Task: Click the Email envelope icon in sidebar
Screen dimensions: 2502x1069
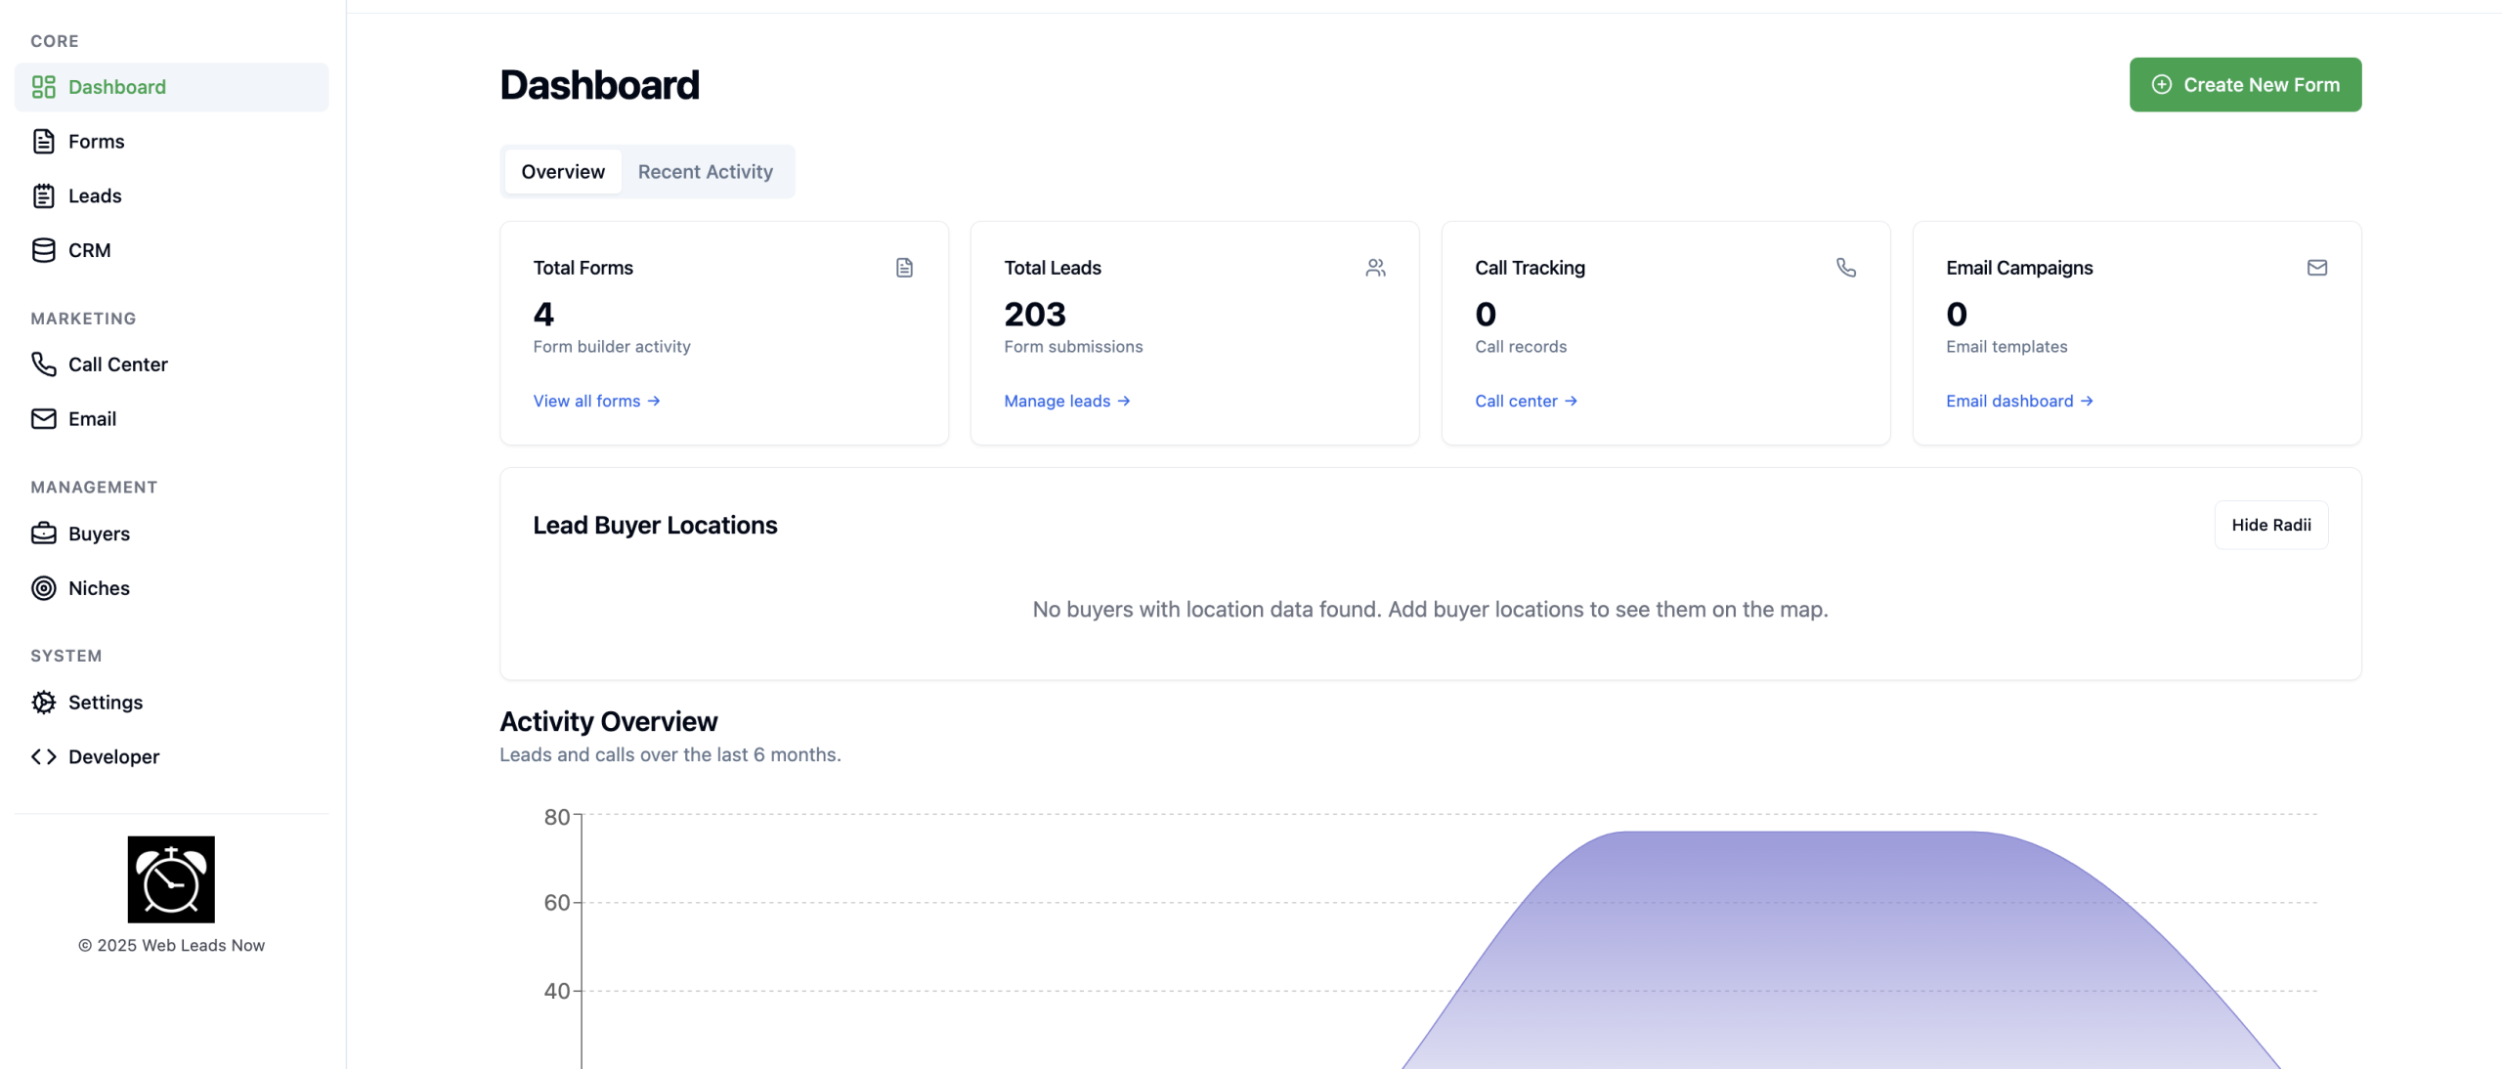Action: pyautogui.click(x=43, y=419)
